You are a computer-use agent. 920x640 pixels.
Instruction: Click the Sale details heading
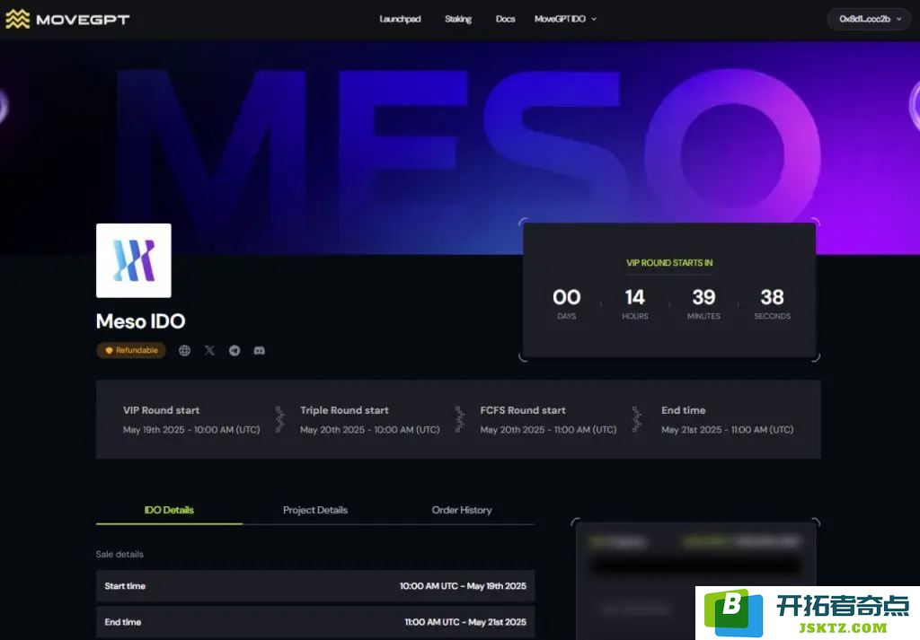click(119, 554)
